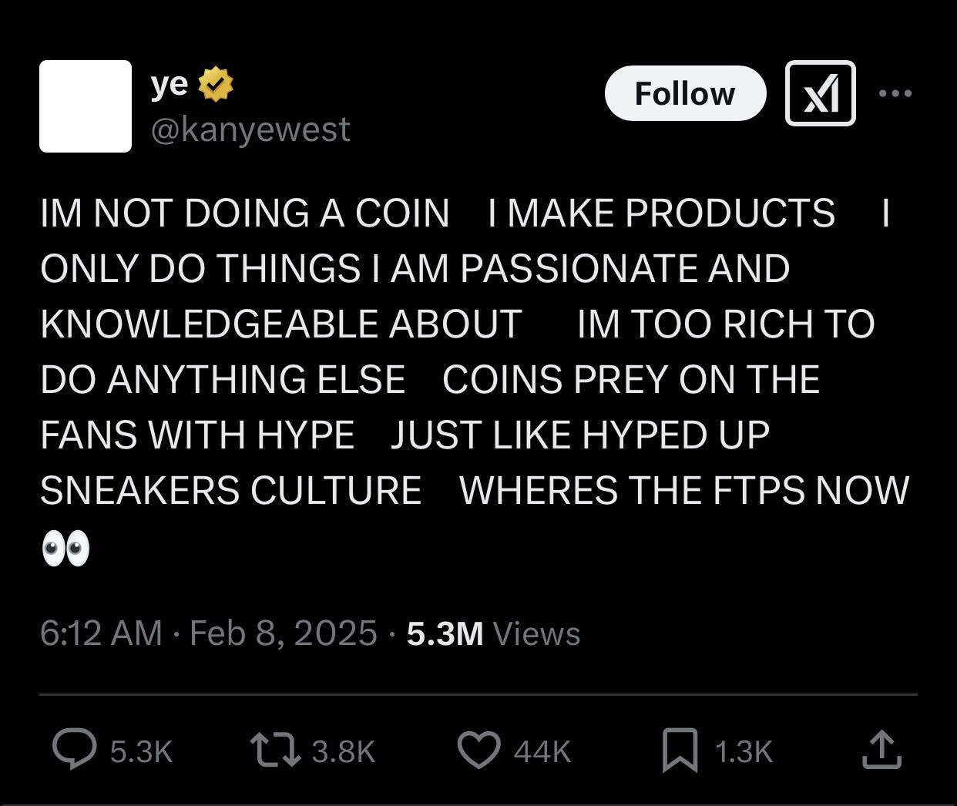Open the @kanyewest handle link
The image size is (957, 806).
pyautogui.click(x=250, y=129)
